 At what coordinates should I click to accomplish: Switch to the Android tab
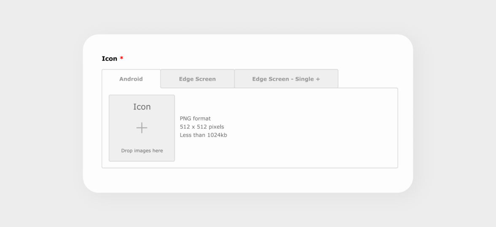[131, 79]
